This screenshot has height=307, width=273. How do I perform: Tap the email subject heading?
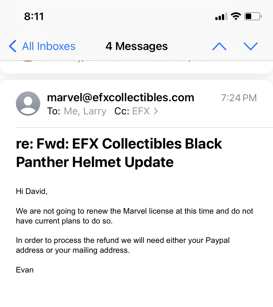pos(119,153)
